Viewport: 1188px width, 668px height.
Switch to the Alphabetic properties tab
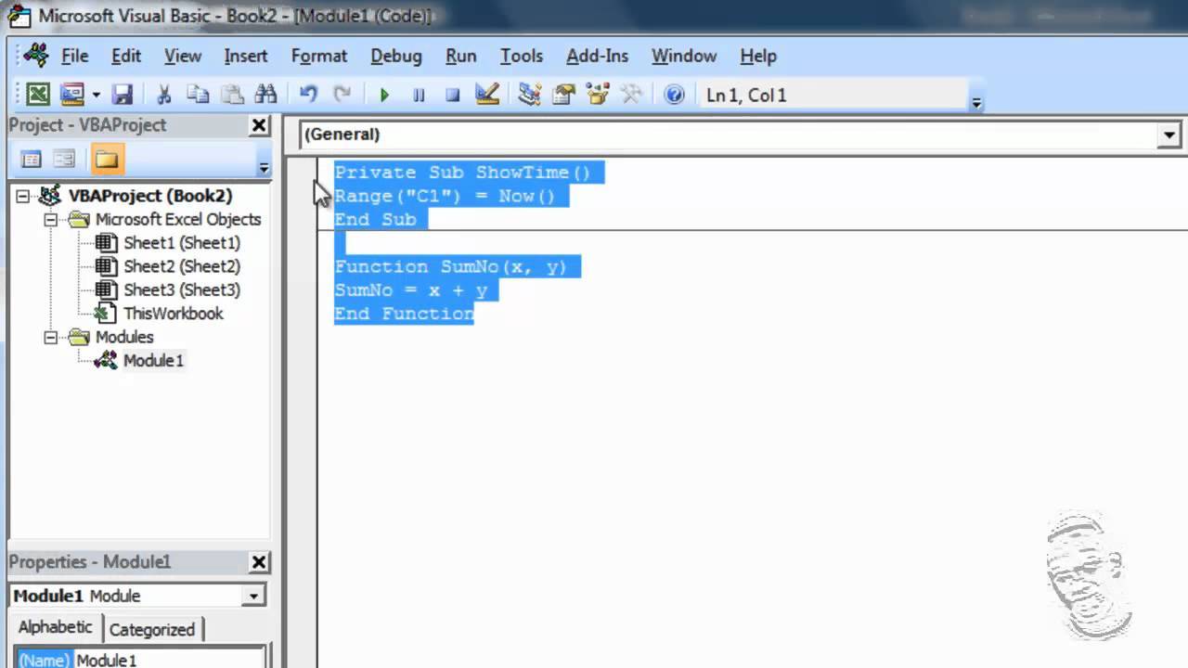tap(56, 628)
